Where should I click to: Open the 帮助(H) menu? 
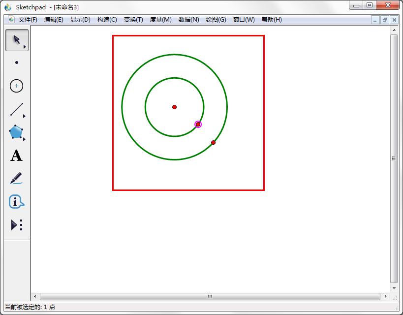tap(272, 20)
